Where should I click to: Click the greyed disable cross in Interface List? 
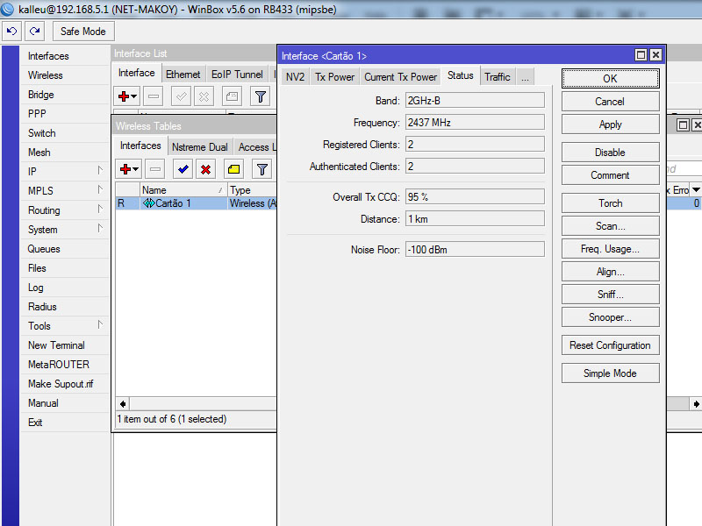pos(204,96)
